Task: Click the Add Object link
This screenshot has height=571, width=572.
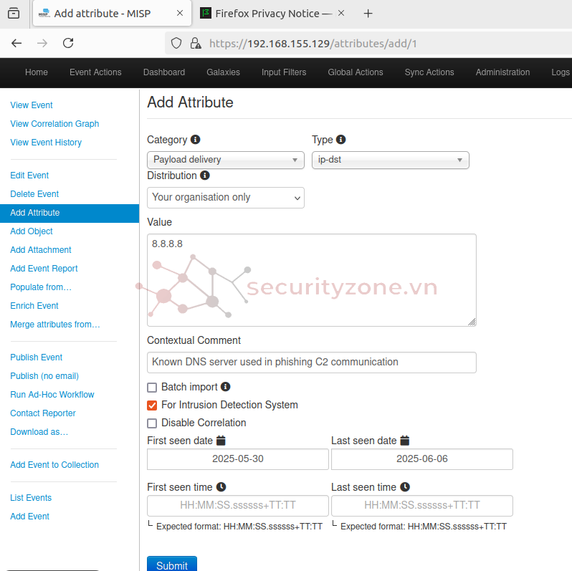Action: (32, 231)
